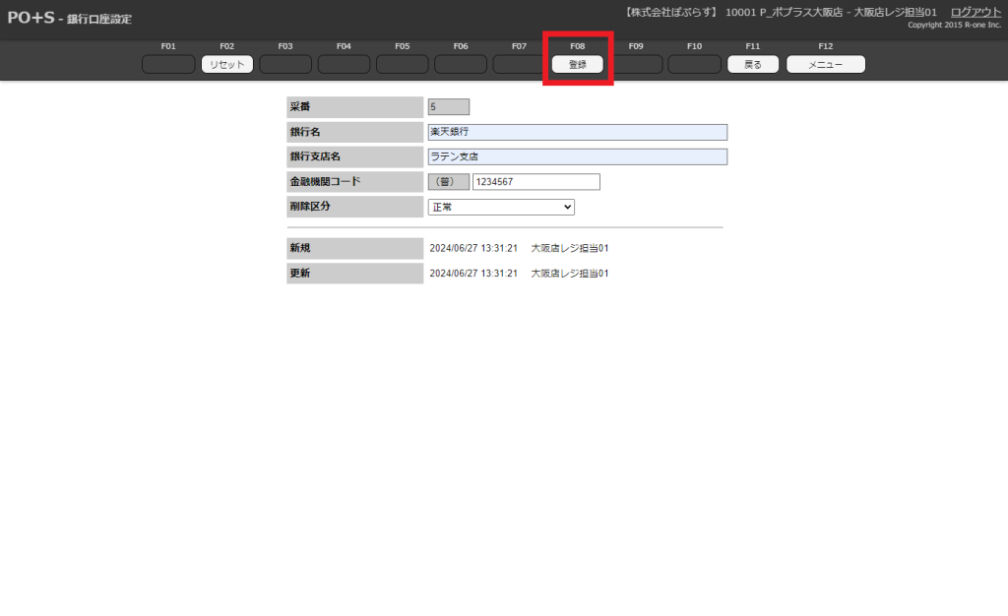Click the blank F01 function button
The height and width of the screenshot is (616, 1008).
168,64
